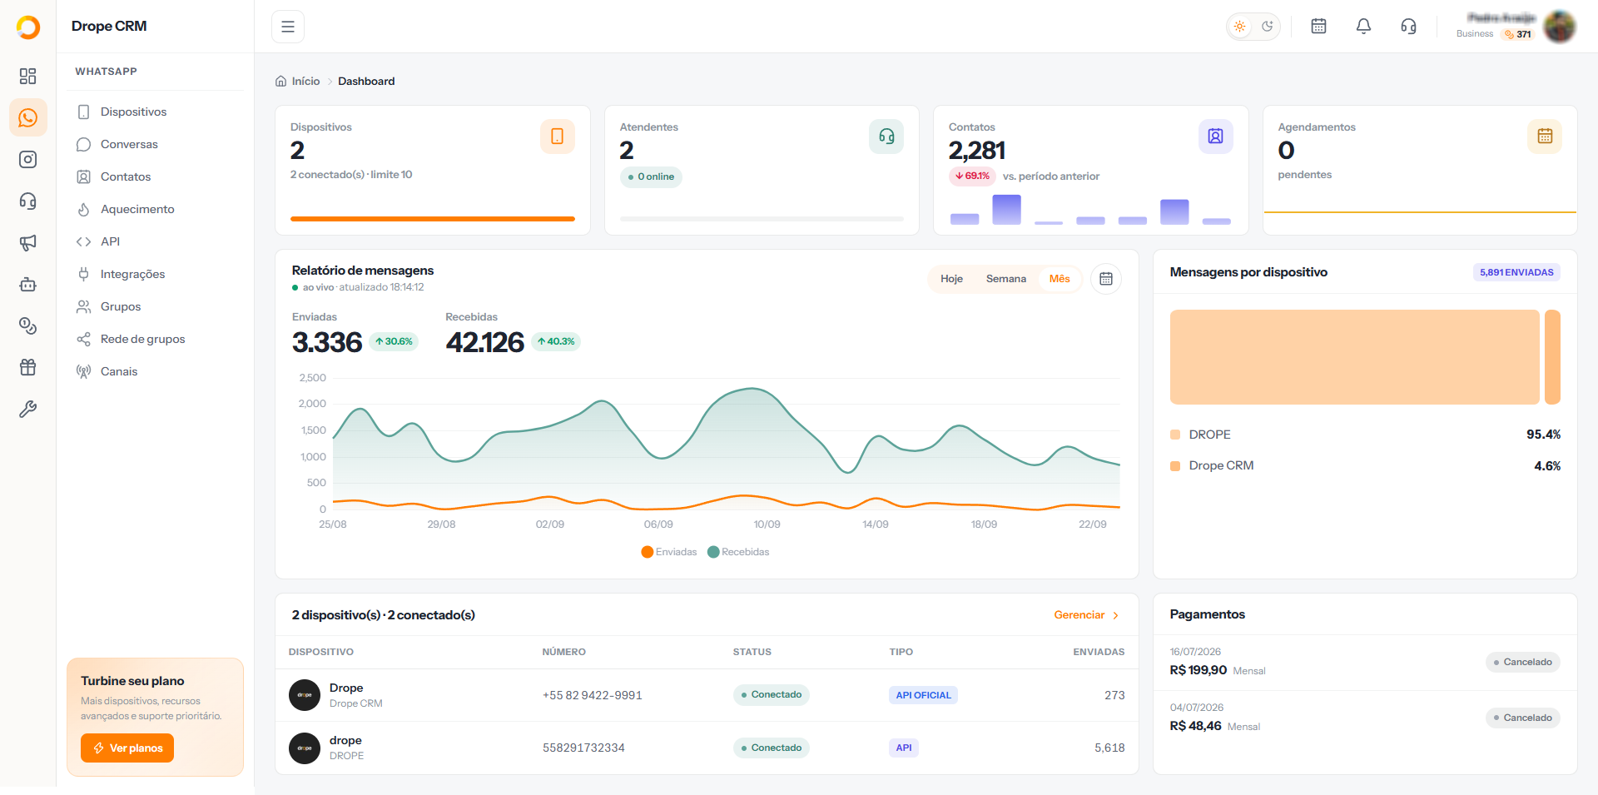Select the Semana period tab
Screen dimensions: 1598x795
(1006, 279)
